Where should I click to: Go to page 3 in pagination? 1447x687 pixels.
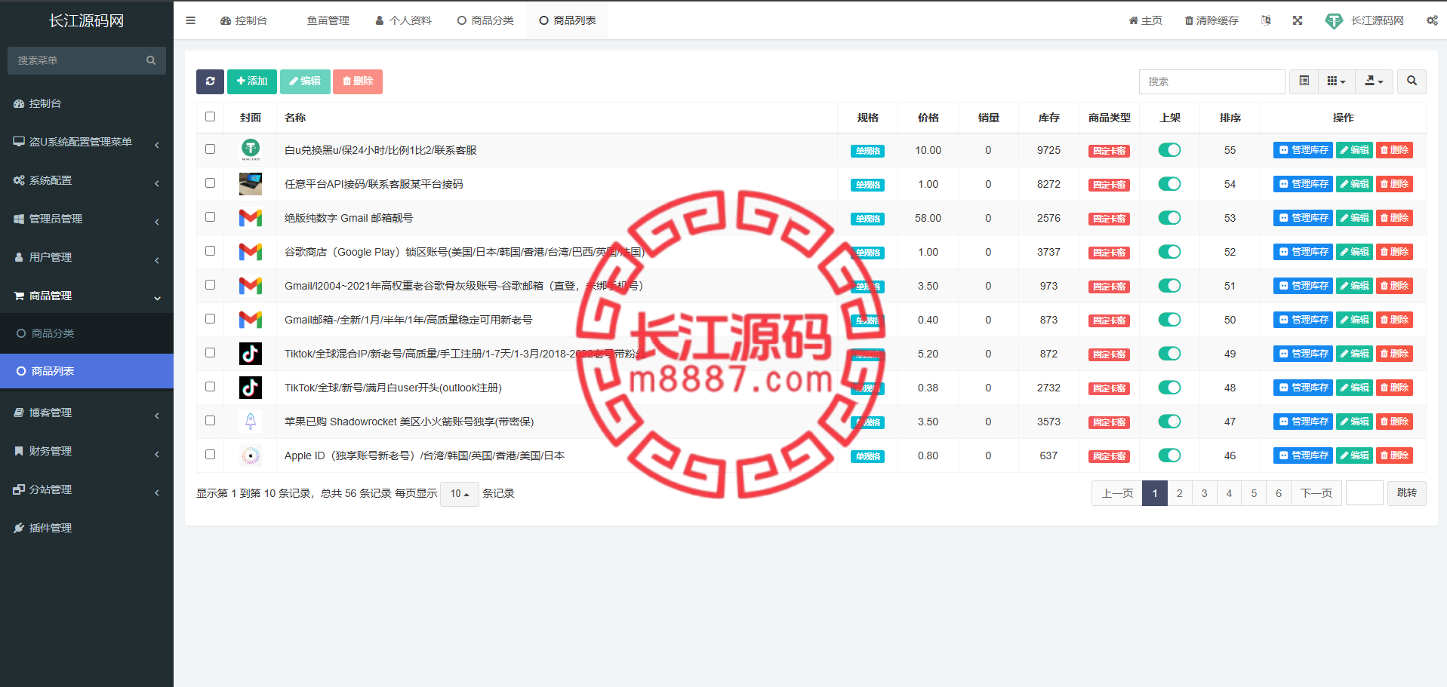(x=1204, y=493)
